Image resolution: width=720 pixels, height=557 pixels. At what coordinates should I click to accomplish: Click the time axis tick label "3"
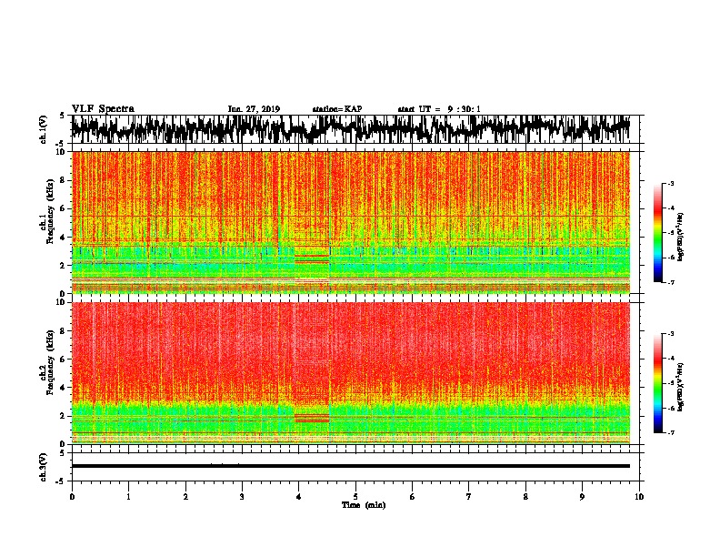(x=242, y=497)
